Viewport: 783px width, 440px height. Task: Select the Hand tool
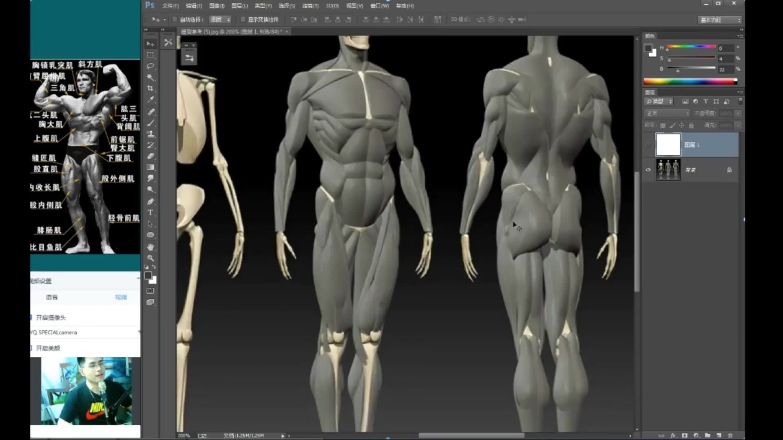tap(150, 247)
